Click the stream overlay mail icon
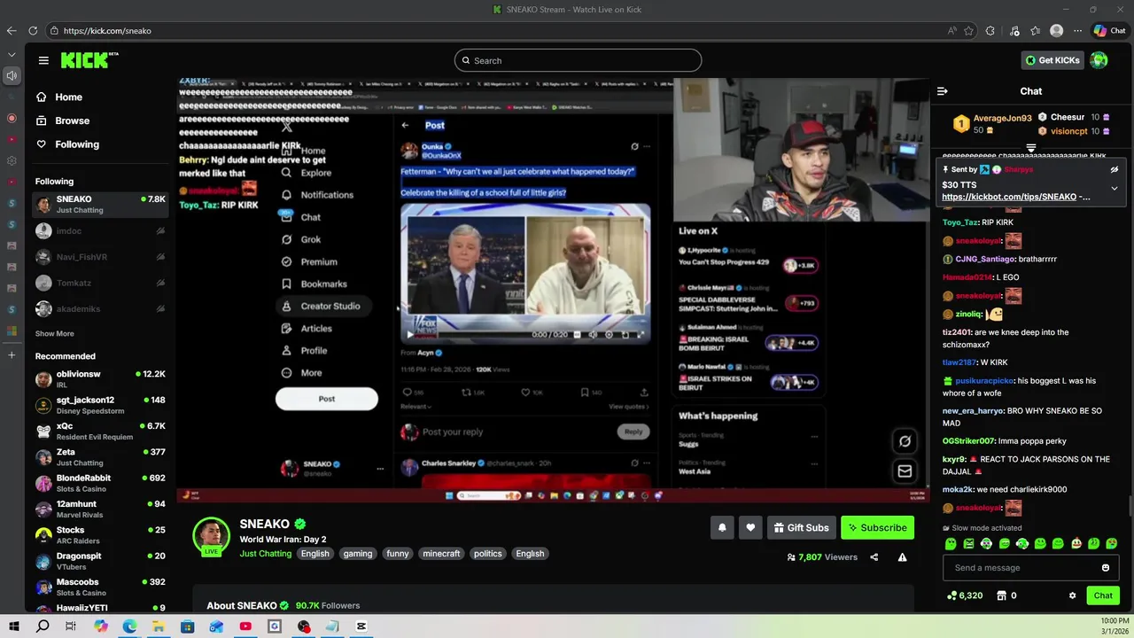This screenshot has height=638, width=1134. pos(905,471)
